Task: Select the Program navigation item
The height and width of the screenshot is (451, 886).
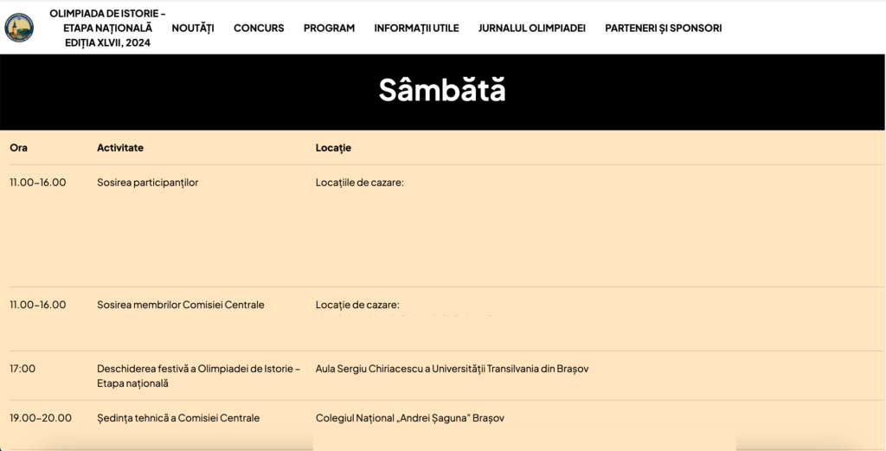Action: 329,28
